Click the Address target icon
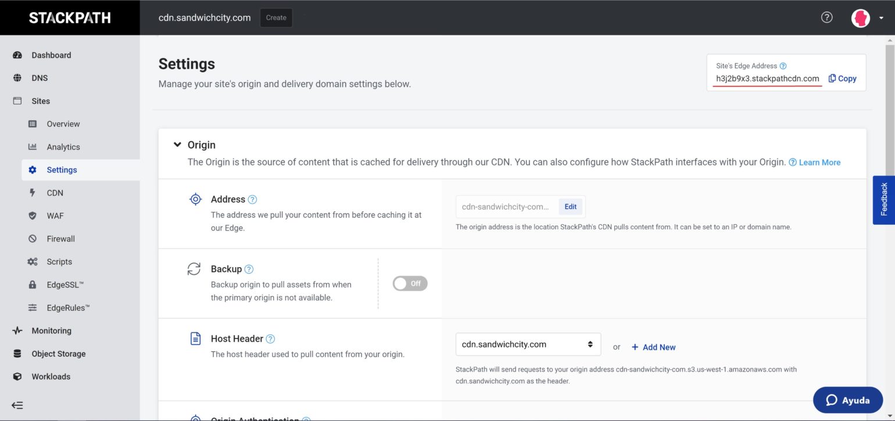The image size is (895, 421). [195, 199]
